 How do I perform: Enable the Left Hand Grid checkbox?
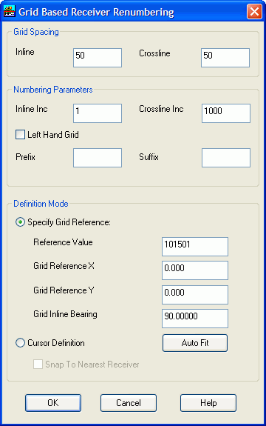tap(20, 135)
